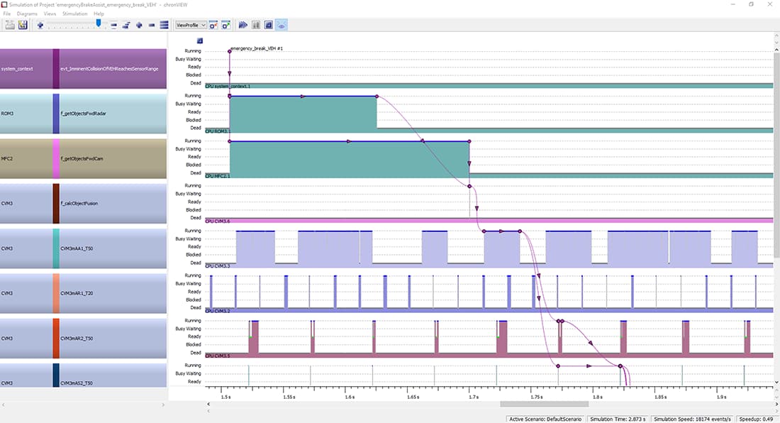Click the magenta swatch of f_getObjectsFwdCam row

click(56, 159)
